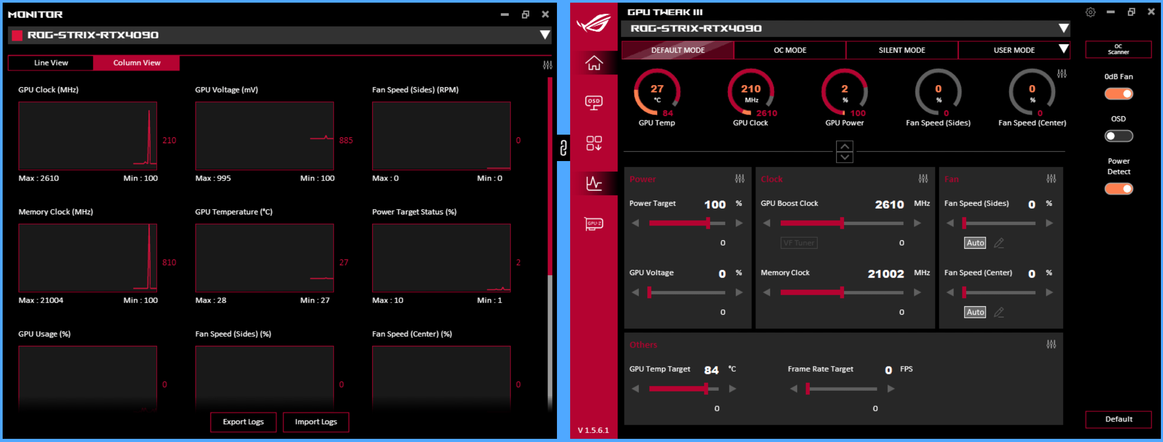
Task: Click the Default reset button
Action: 1118,419
